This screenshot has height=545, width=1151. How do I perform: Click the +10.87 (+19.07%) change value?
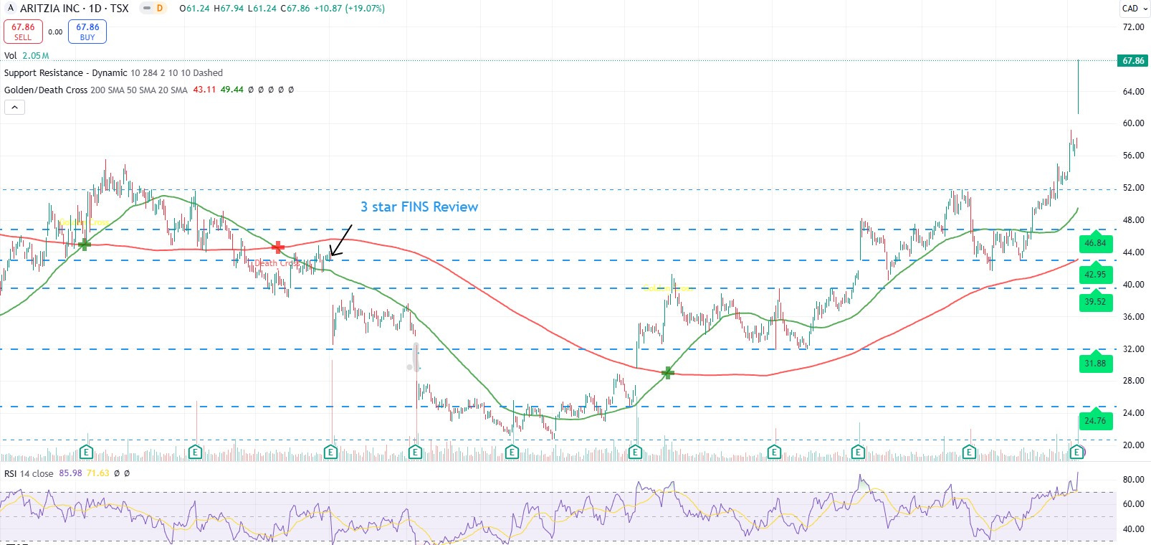pos(350,9)
